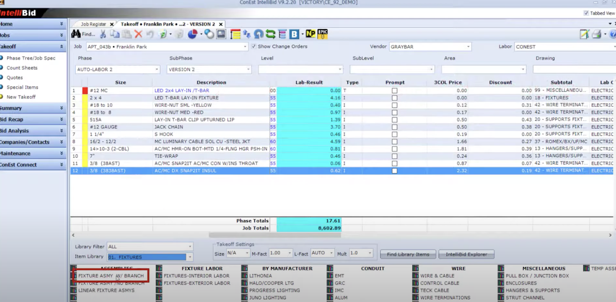
Task: Check Prompt box for JACK CHAIN row
Action: point(395,127)
